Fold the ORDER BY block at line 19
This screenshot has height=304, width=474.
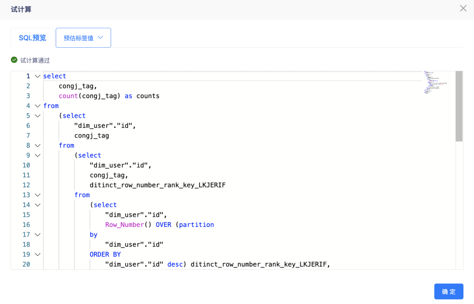click(37, 255)
